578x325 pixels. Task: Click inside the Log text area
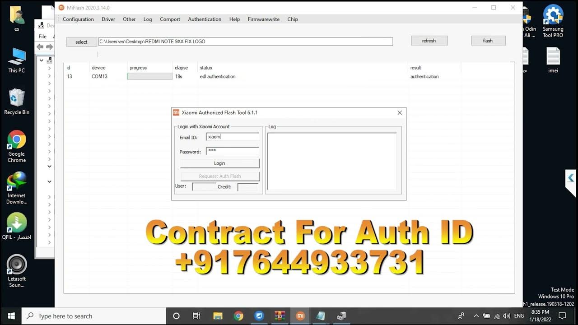coord(332,161)
